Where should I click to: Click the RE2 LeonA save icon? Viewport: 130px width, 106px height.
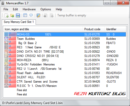(x=6, y=68)
